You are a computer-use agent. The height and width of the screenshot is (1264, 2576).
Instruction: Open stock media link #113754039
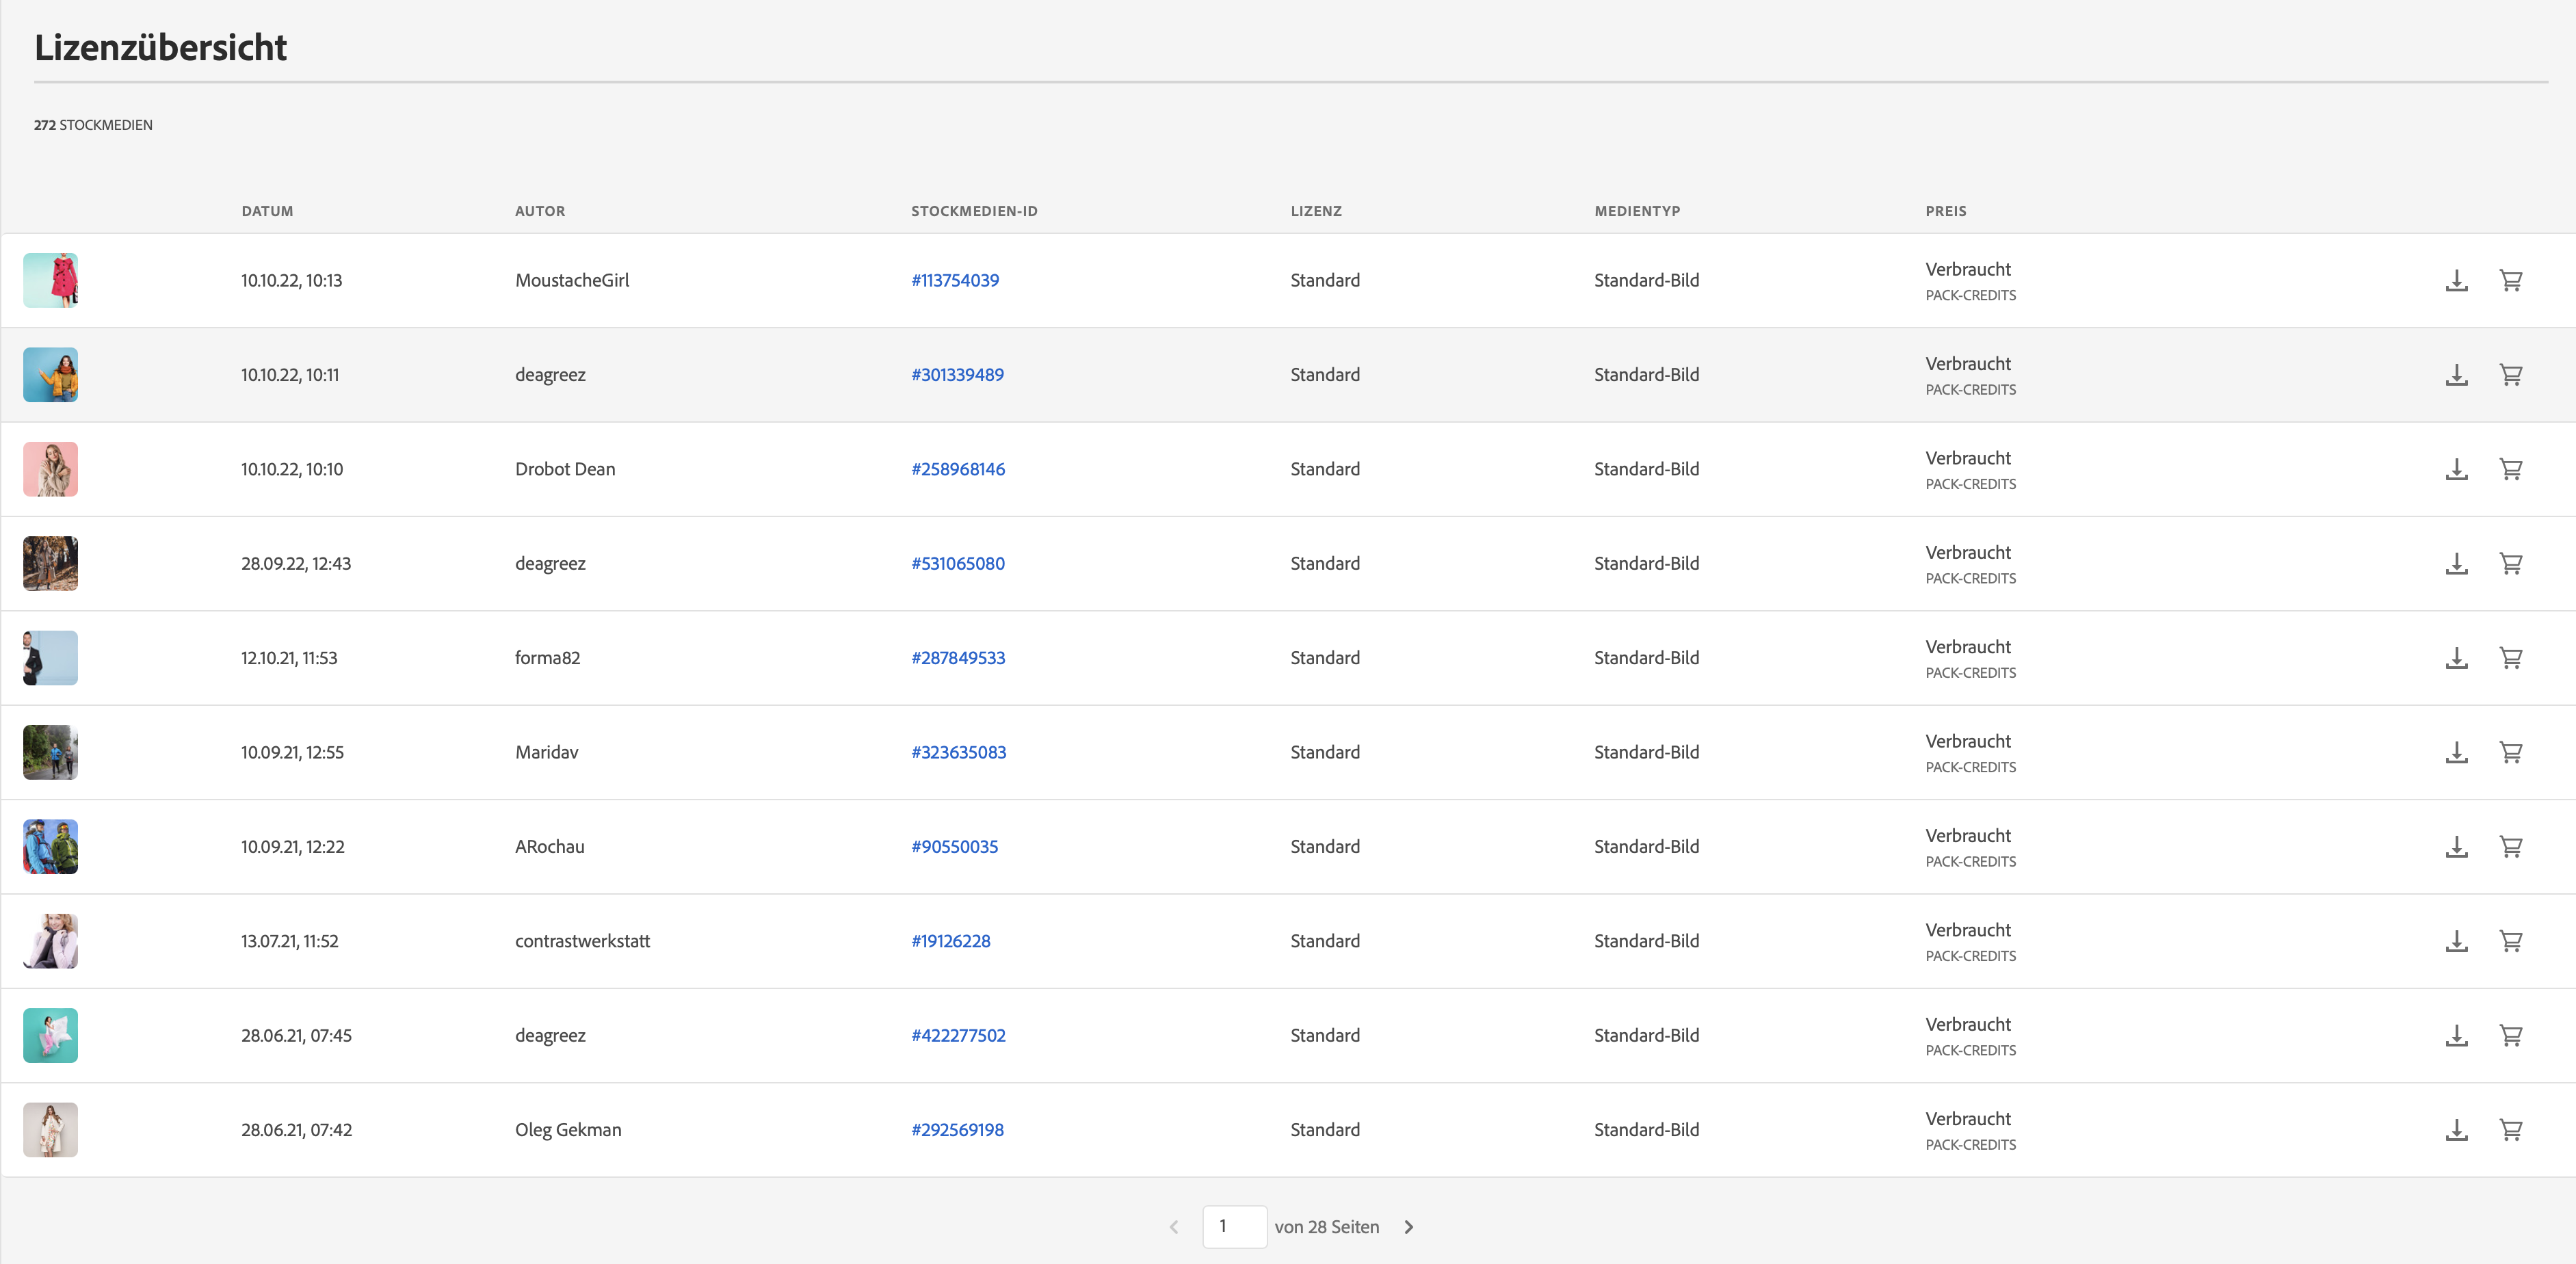[x=954, y=281]
